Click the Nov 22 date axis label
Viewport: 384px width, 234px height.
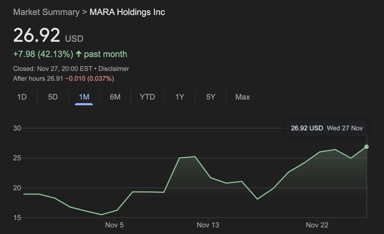[x=317, y=225]
